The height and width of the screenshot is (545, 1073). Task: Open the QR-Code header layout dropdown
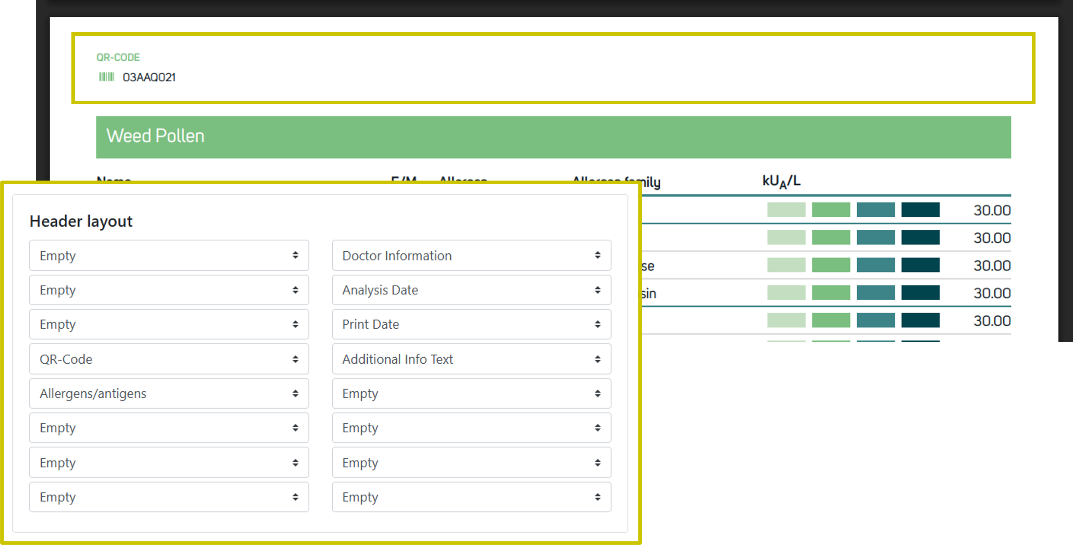pos(169,359)
